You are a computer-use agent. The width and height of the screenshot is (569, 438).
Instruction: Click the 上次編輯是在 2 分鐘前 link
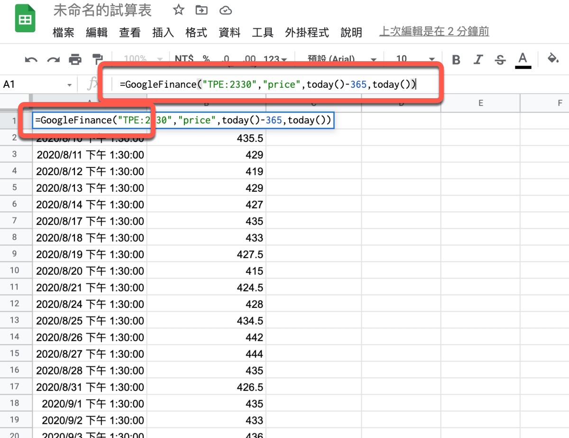(x=434, y=32)
